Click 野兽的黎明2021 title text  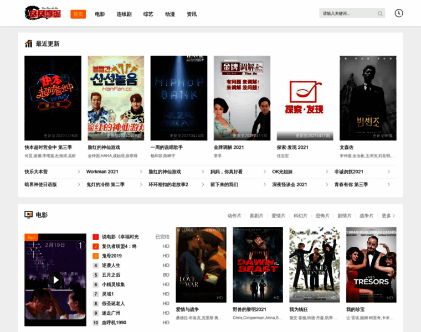click(249, 309)
